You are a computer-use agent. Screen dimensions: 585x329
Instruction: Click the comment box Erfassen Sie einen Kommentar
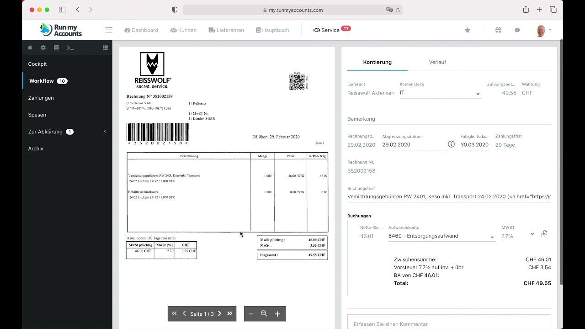point(449,324)
